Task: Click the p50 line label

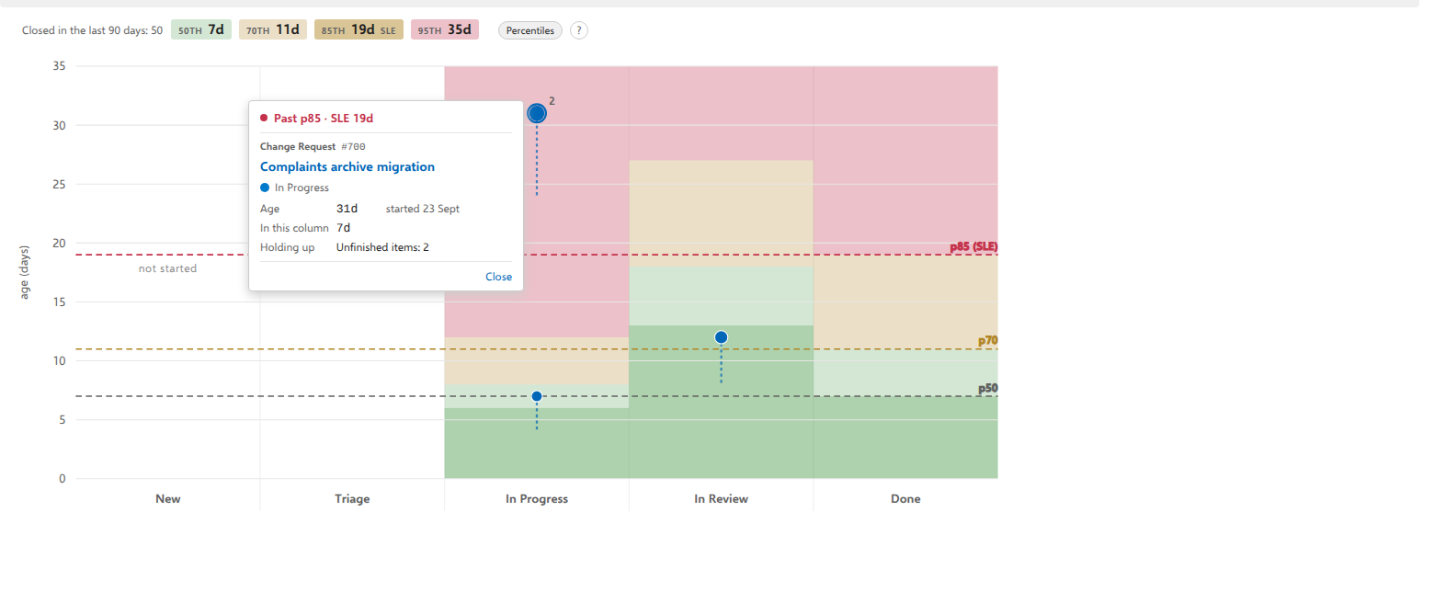Action: [x=988, y=388]
